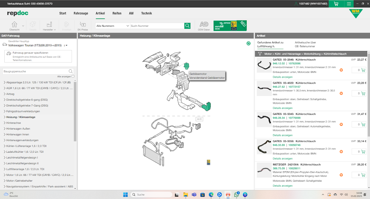
Task: Click Fahrzeug genauer spezifizieren button
Action: tap(38, 56)
